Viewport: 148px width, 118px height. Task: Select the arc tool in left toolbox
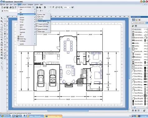click(2, 27)
